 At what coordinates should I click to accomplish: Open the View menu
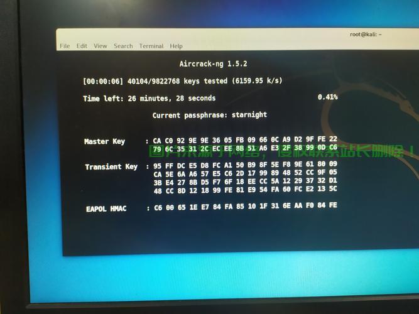coord(101,46)
